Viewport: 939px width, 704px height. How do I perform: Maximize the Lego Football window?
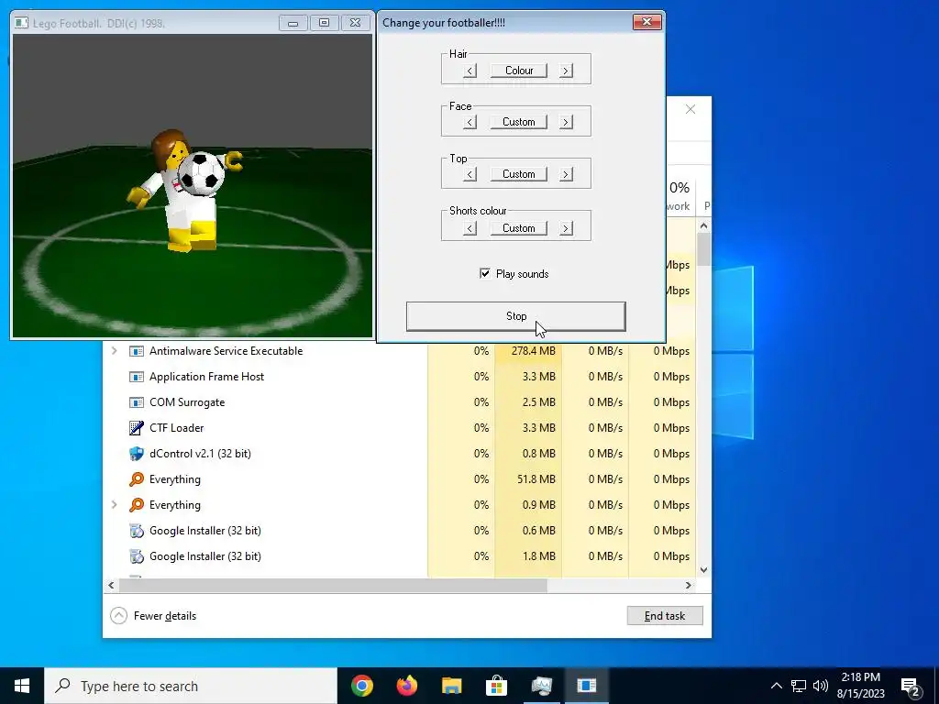(324, 23)
